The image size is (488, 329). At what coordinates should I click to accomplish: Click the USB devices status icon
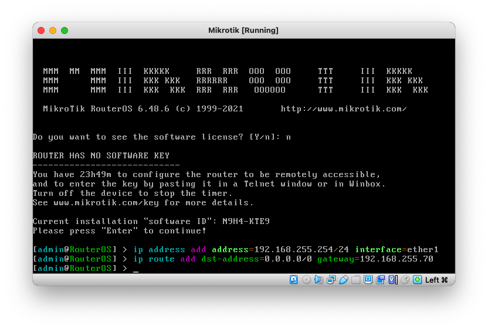click(344, 280)
